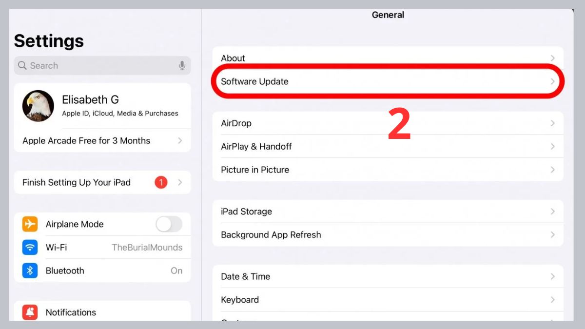Open AirDrop options via its chevron
This screenshot has width=585, height=329.
(x=553, y=123)
